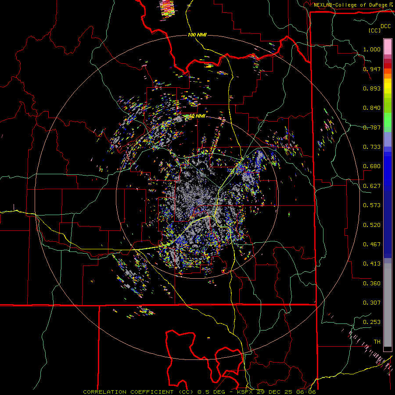Click the 0.573 legend value
Screen dimensions: 395x395
coord(372,205)
